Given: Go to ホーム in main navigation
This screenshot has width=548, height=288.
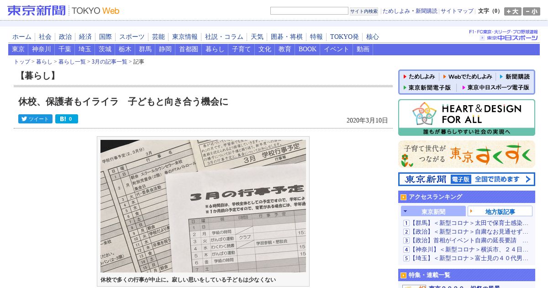Looking at the screenshot, I should tap(22, 37).
